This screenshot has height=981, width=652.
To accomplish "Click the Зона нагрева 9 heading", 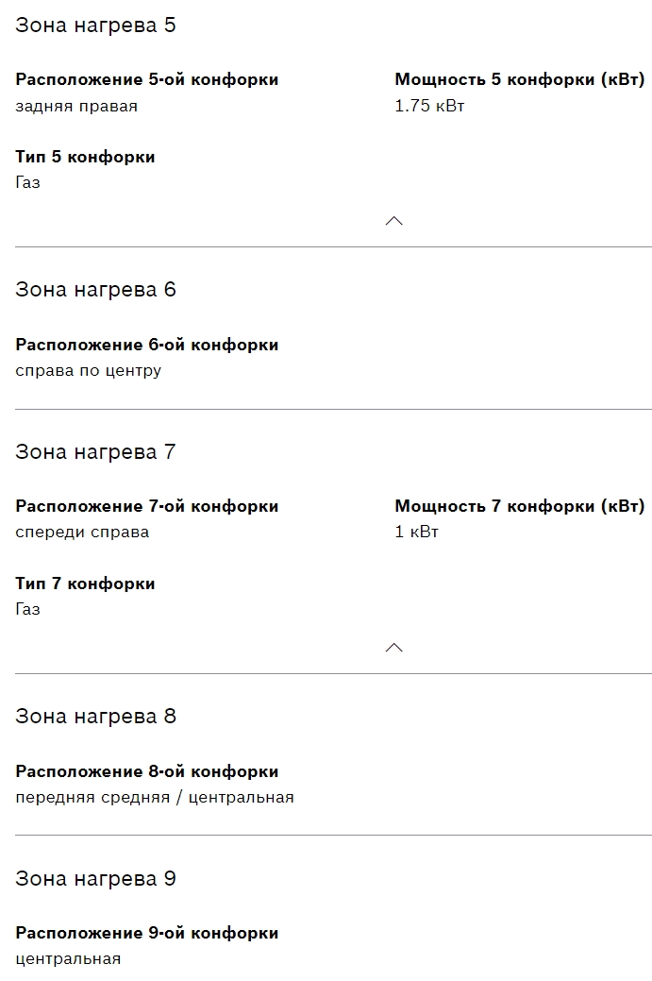I will click(x=95, y=879).
